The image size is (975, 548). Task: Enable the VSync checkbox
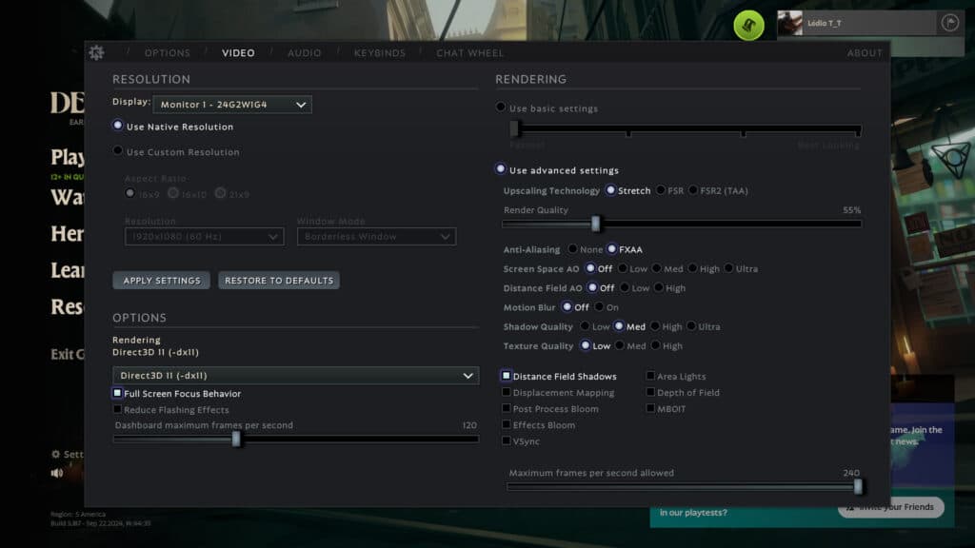pos(507,440)
